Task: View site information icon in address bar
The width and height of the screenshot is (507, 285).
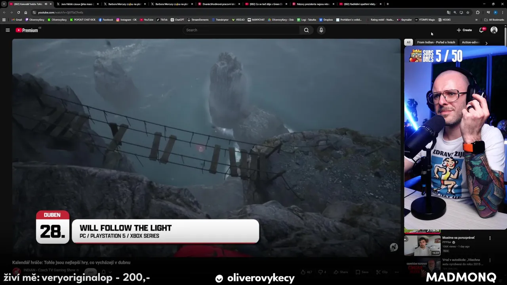Action: (34, 12)
